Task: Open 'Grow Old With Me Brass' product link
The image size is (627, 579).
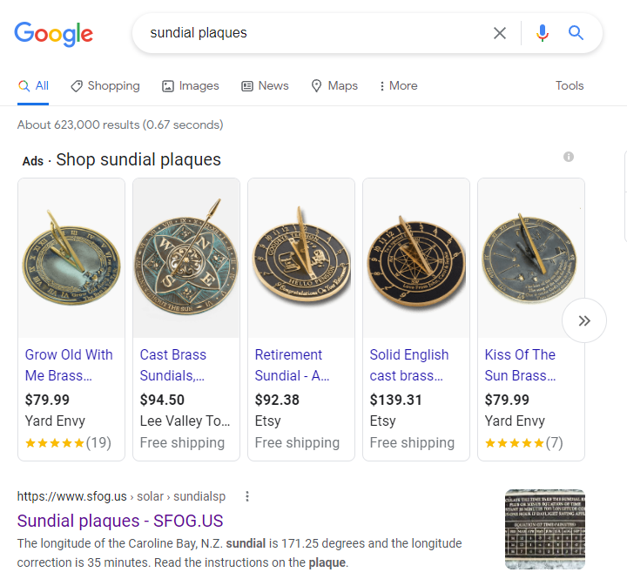Action: pyautogui.click(x=69, y=365)
